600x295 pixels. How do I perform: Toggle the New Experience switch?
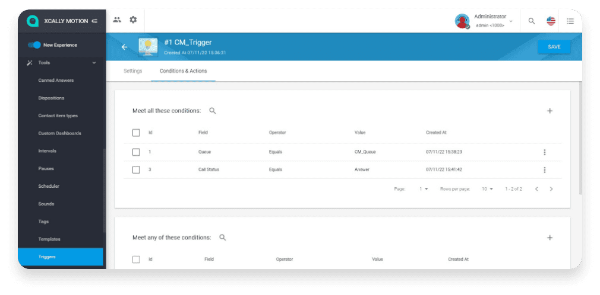pos(35,45)
